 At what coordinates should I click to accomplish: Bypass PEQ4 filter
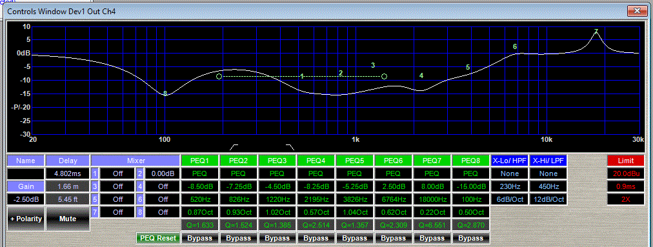pyautogui.click(x=316, y=238)
